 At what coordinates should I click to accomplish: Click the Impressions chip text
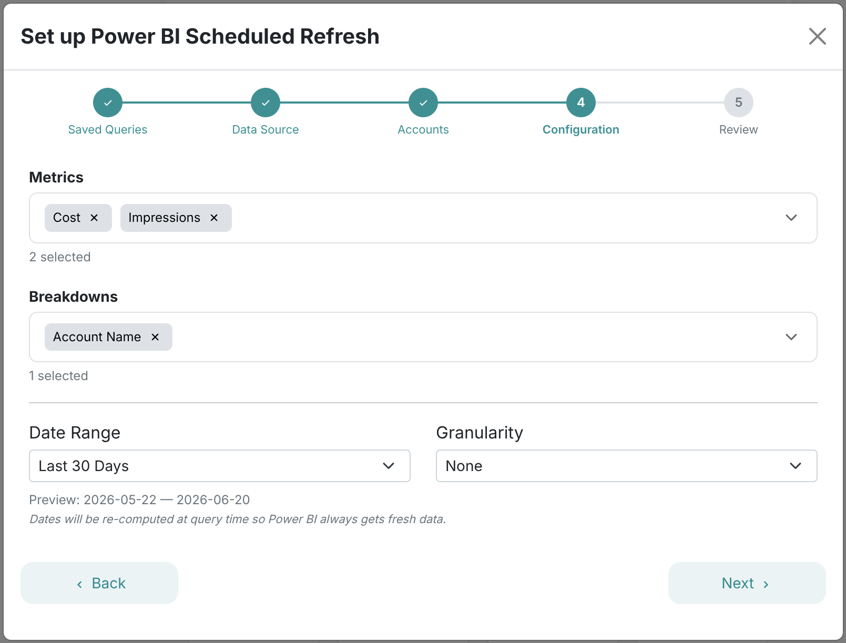165,218
